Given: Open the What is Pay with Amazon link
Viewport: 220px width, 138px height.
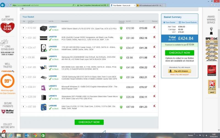Looking at the screenshot, I should (x=180, y=75).
